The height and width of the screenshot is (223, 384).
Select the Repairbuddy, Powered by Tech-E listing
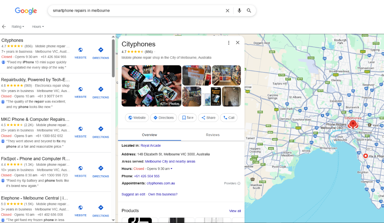click(35, 80)
